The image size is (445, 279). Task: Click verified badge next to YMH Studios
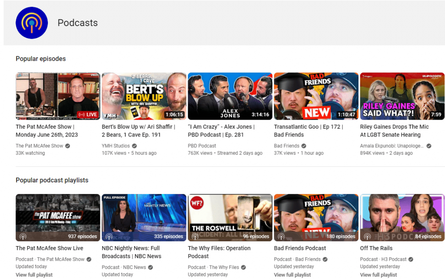point(135,146)
